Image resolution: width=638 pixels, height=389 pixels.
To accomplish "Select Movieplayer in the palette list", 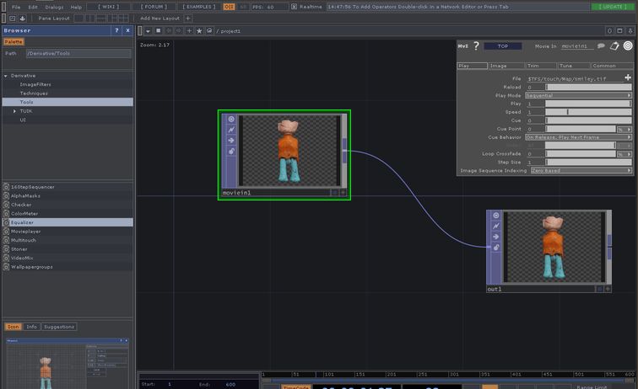I will (26, 231).
